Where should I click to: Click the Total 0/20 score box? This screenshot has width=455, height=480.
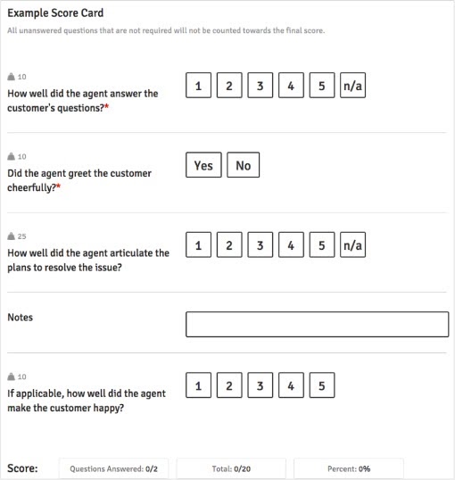(231, 468)
